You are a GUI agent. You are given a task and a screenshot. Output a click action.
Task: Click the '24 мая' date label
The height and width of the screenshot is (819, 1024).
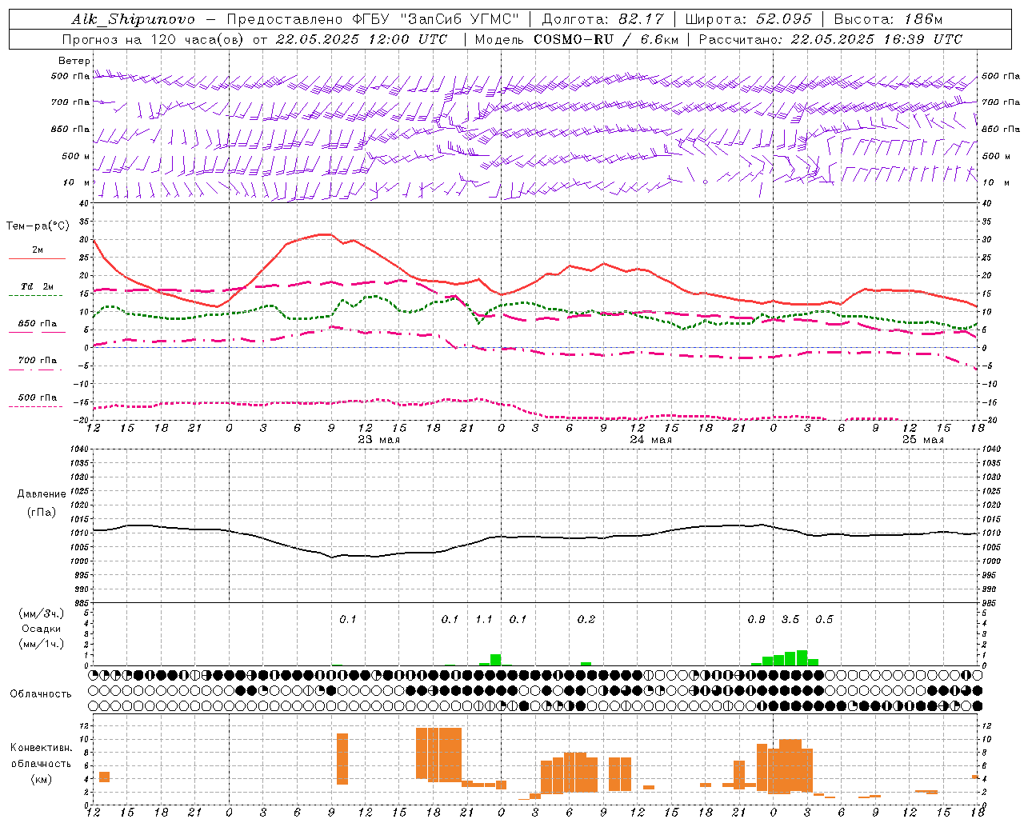[x=651, y=440]
